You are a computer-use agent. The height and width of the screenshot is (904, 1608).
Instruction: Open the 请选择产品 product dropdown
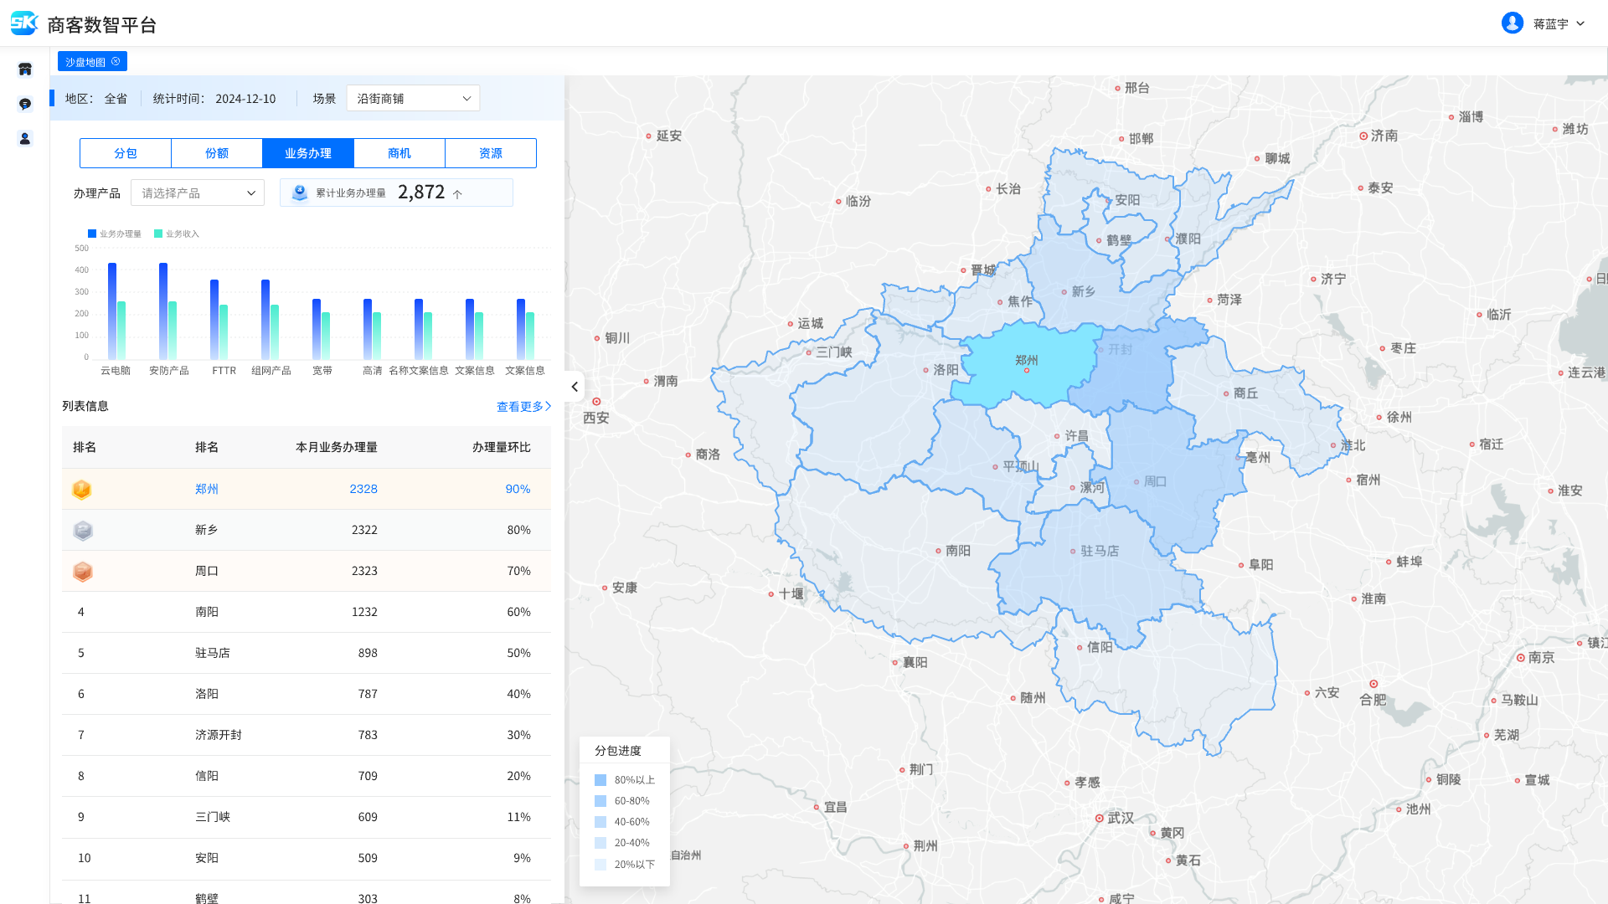tap(198, 193)
